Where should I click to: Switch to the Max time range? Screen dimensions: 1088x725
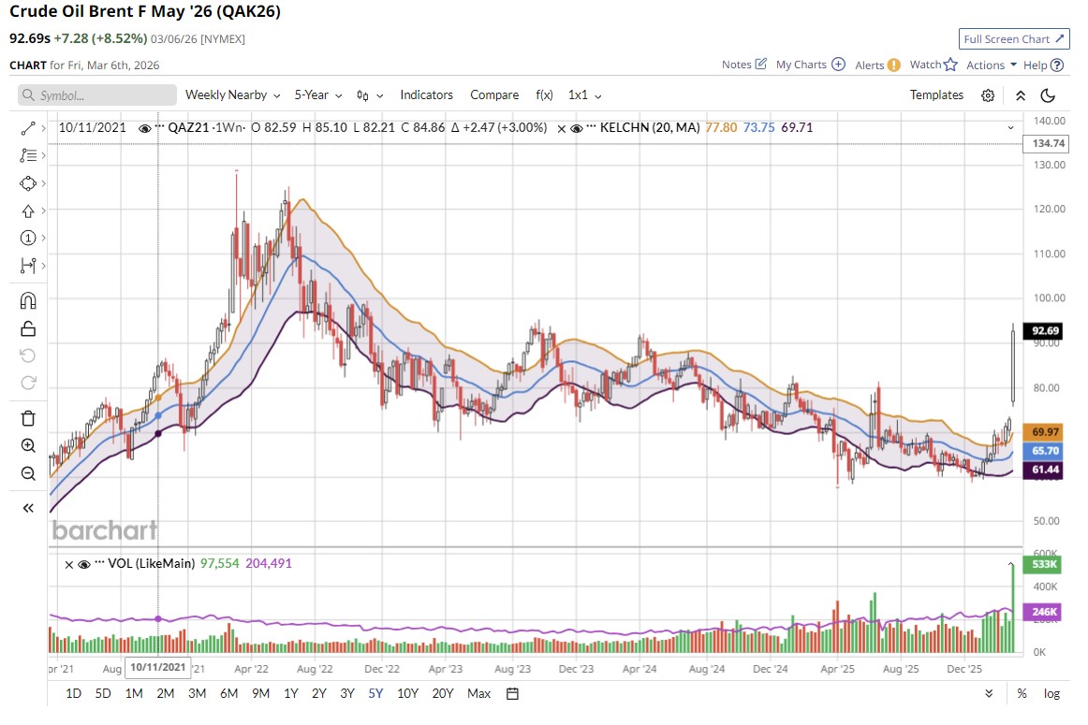tap(478, 693)
